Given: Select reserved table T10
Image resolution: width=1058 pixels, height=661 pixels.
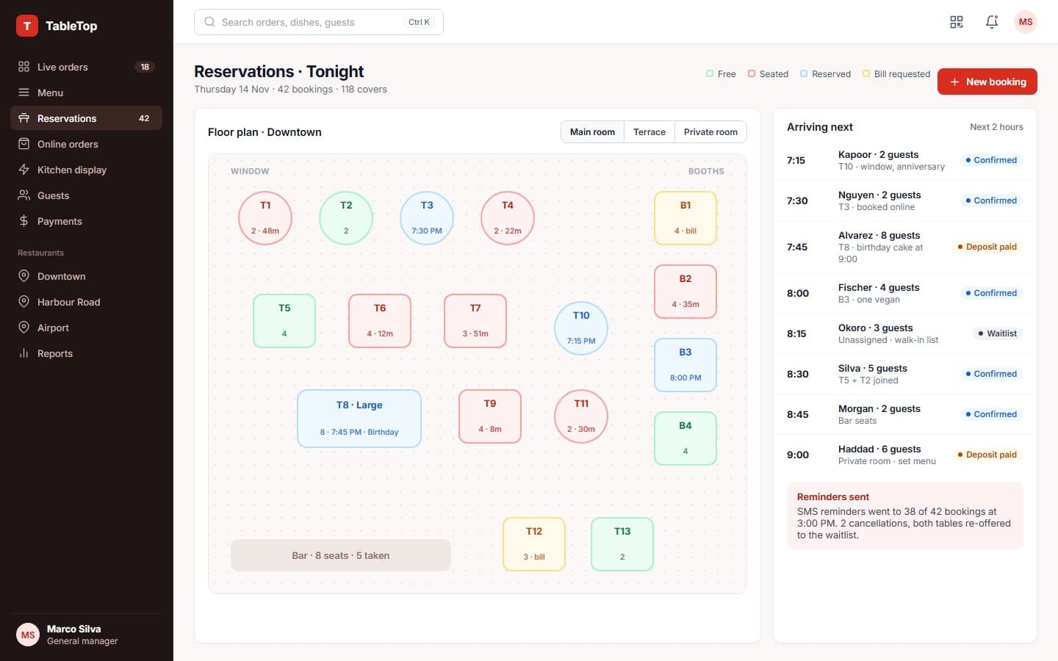Looking at the screenshot, I should 581,328.
